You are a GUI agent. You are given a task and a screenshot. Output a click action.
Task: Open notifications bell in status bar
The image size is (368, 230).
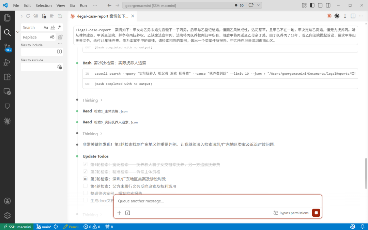pyautogui.click(x=362, y=227)
